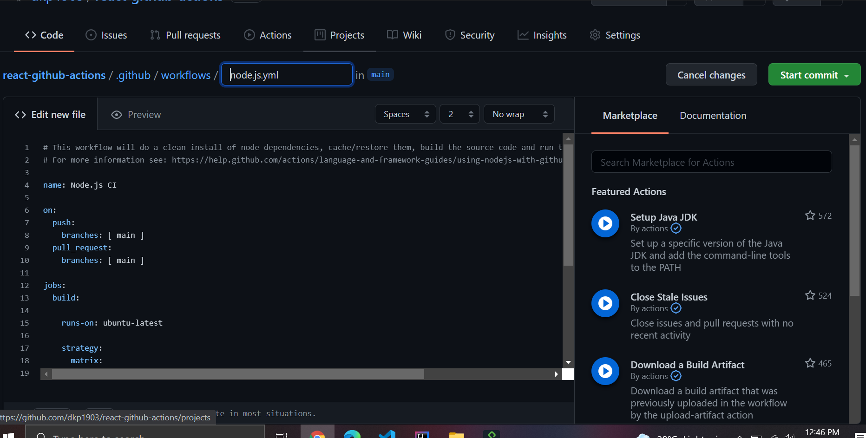Click the editor vertical scrollbar thumb

[568, 205]
